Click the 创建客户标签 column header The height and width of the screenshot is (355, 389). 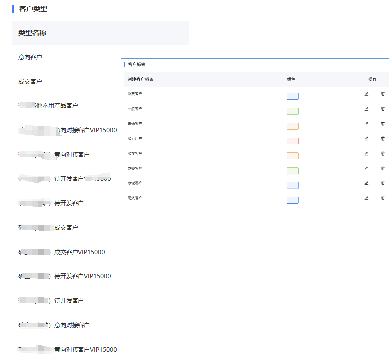coord(141,80)
